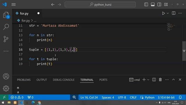Open the Explorer view in activity bar
The width and height of the screenshot is (186, 105).
point(6,15)
